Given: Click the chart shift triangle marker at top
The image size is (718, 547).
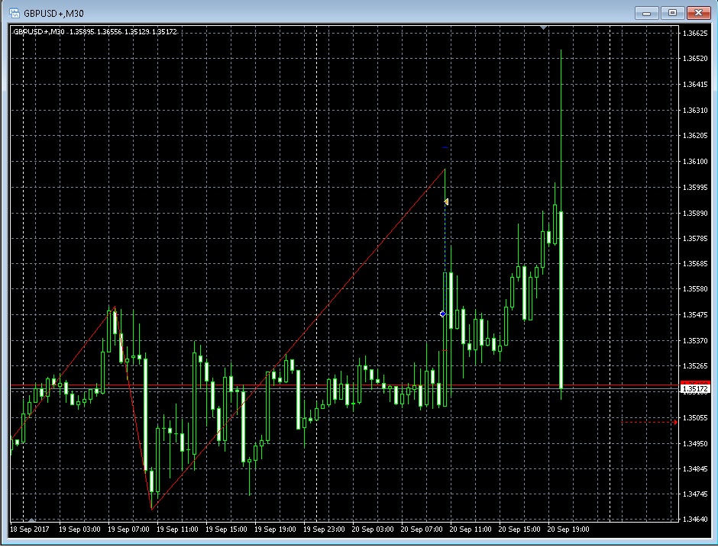Looking at the screenshot, I should 544,28.
